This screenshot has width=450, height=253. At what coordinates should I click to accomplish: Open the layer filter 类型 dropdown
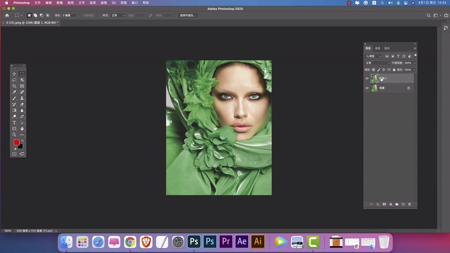(374, 56)
